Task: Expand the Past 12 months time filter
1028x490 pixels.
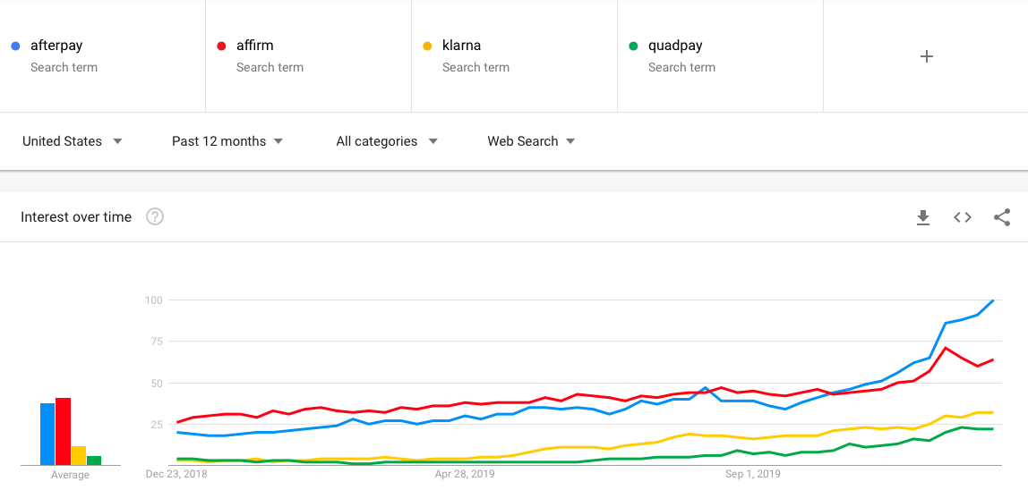Action: pos(227,141)
